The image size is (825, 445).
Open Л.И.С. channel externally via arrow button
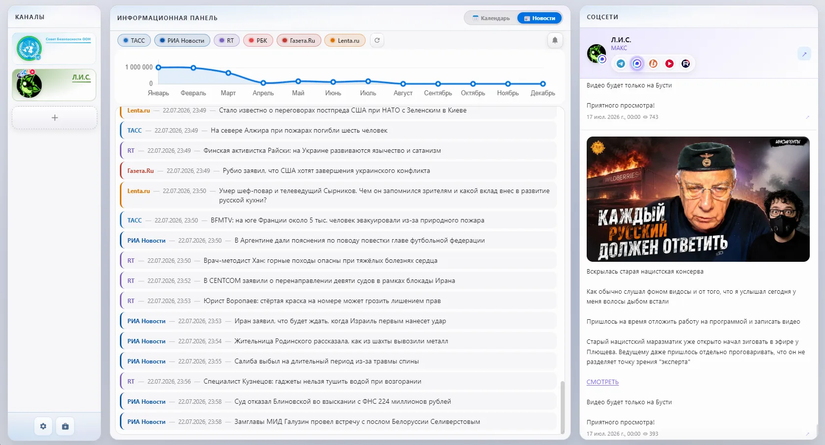[804, 54]
